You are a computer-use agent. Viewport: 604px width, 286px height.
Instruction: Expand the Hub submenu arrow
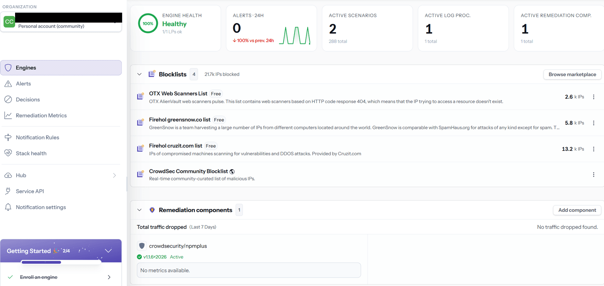[x=115, y=175]
